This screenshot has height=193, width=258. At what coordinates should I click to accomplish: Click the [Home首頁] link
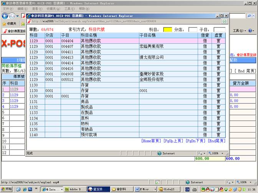click(x=151, y=141)
